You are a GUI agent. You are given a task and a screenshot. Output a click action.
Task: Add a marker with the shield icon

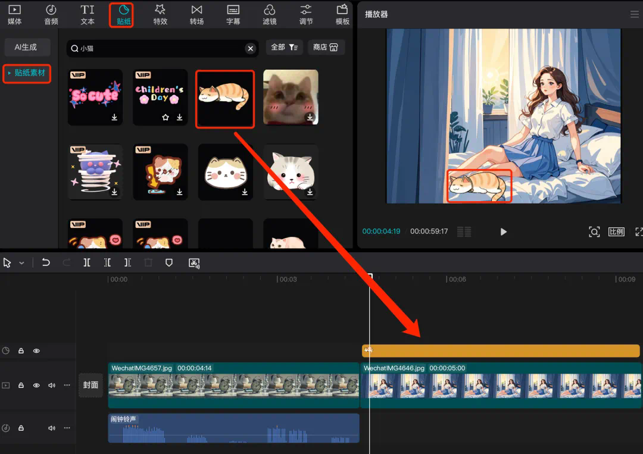coord(169,262)
